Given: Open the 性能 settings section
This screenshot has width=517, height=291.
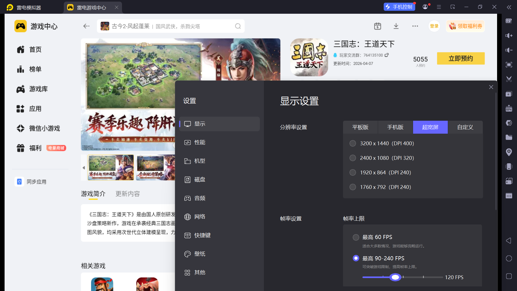Looking at the screenshot, I should click(x=200, y=142).
